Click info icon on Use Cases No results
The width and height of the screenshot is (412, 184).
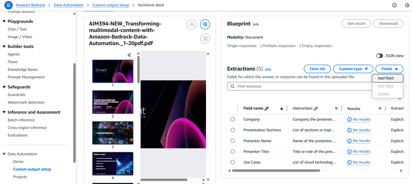click(350, 162)
